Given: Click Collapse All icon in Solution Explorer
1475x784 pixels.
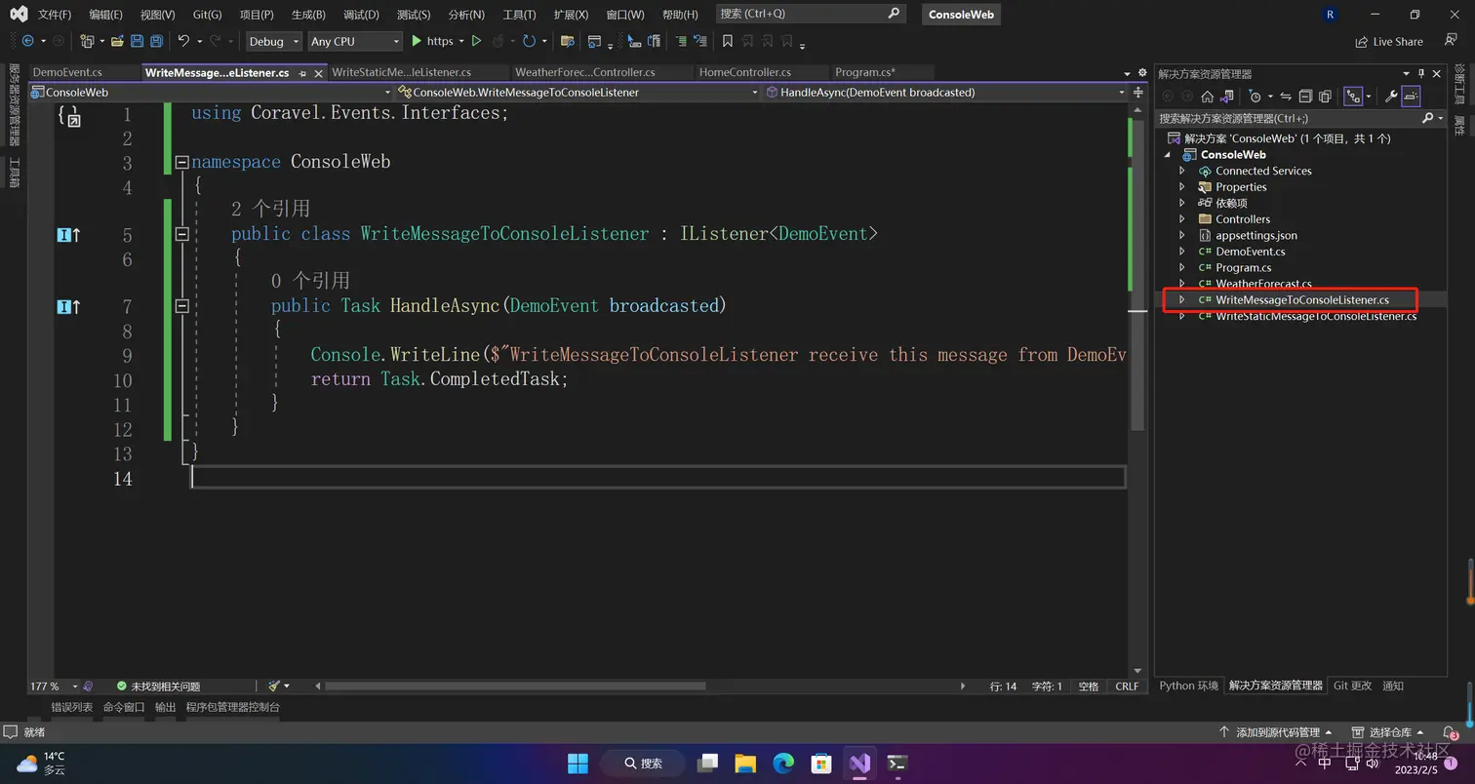Looking at the screenshot, I should (1305, 96).
